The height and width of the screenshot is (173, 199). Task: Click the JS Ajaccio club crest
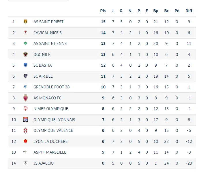tap(25, 163)
